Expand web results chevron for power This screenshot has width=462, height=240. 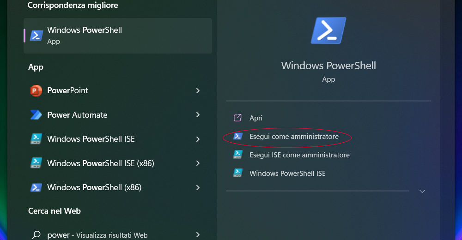[x=198, y=235]
